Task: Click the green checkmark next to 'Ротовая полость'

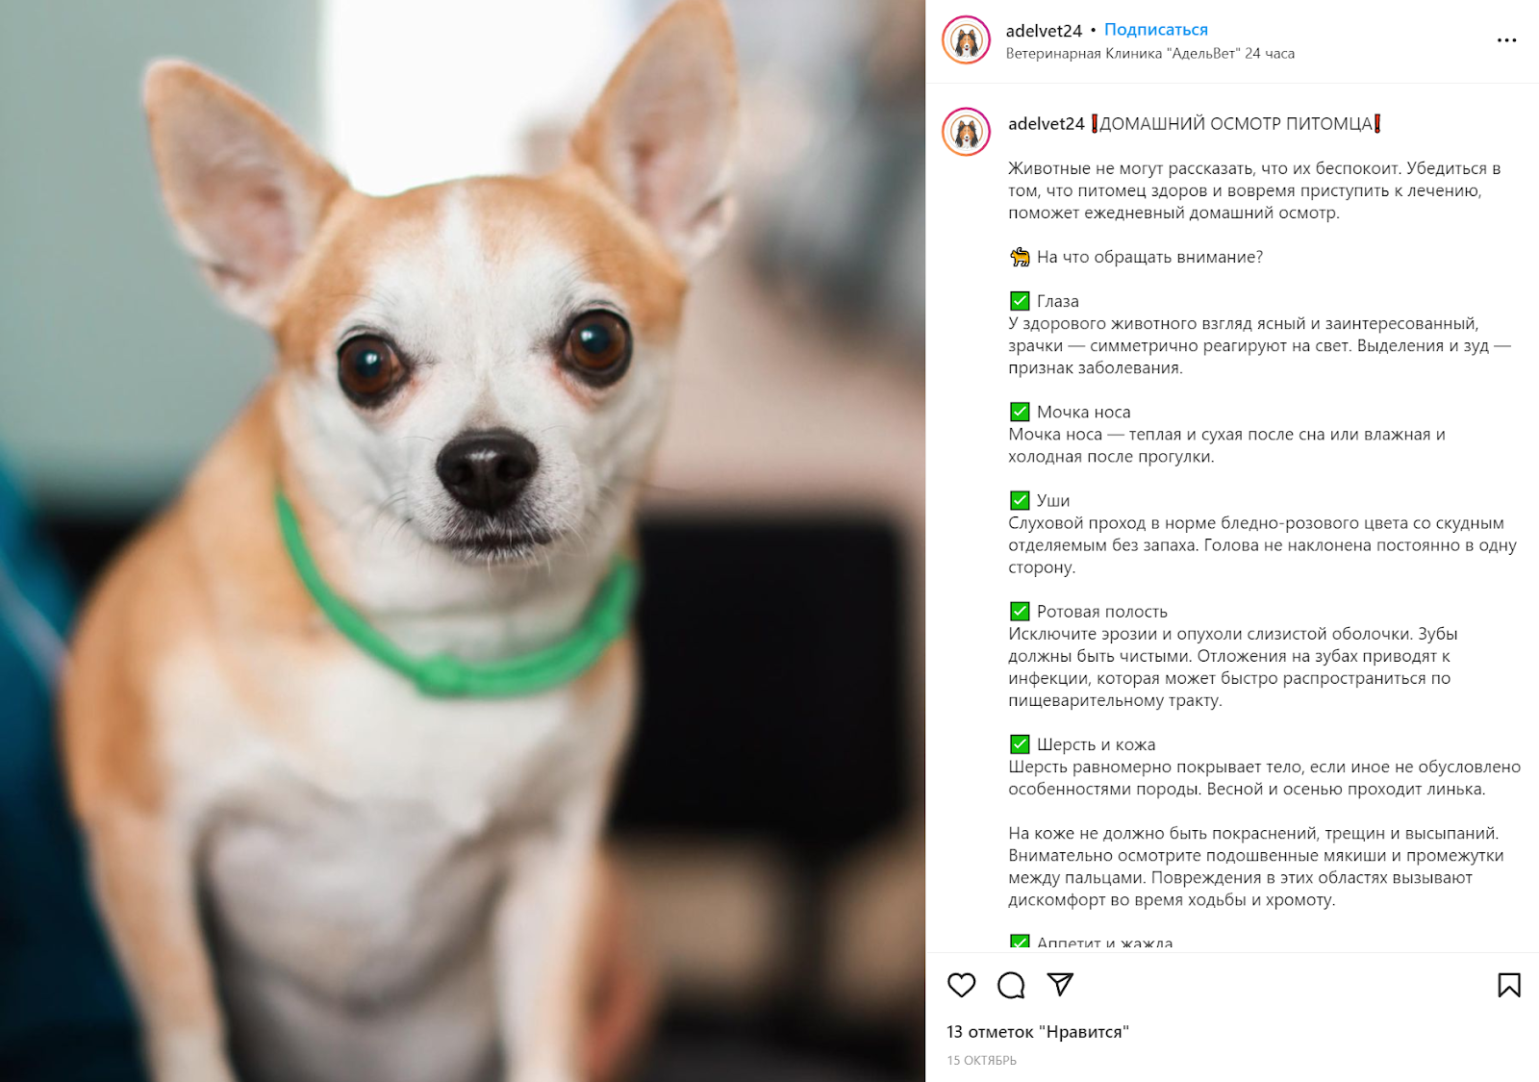Action: tap(1020, 611)
